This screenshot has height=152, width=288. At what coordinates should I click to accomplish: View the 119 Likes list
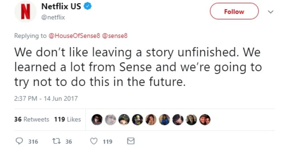68,119
